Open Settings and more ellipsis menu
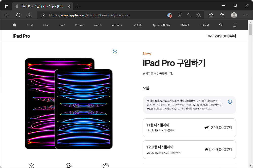This screenshot has height=168, width=253. (x=246, y=15)
